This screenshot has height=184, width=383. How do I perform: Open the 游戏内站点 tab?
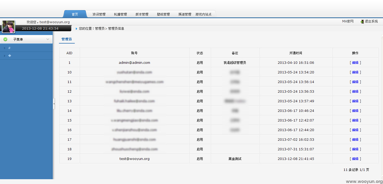(203, 14)
